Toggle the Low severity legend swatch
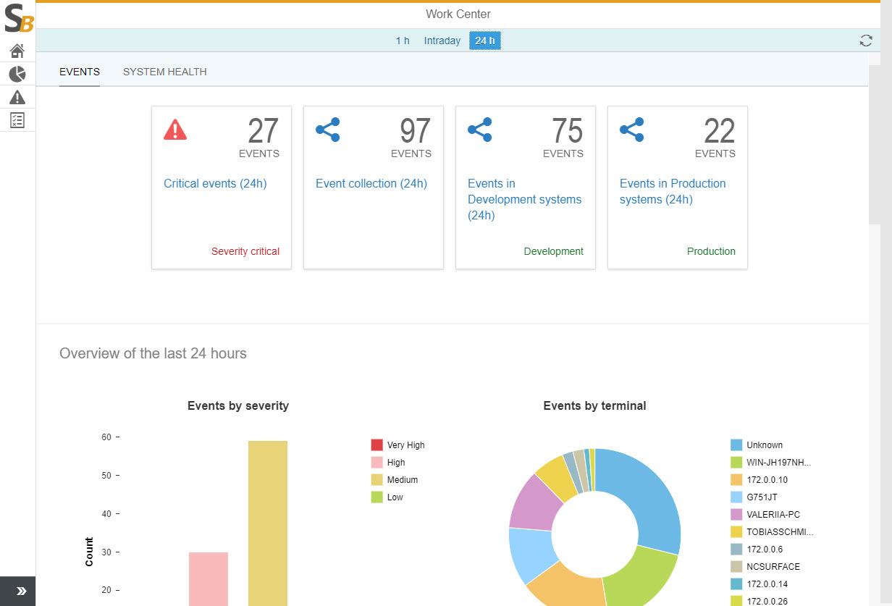Viewport: 892px width, 606px height. coord(376,497)
